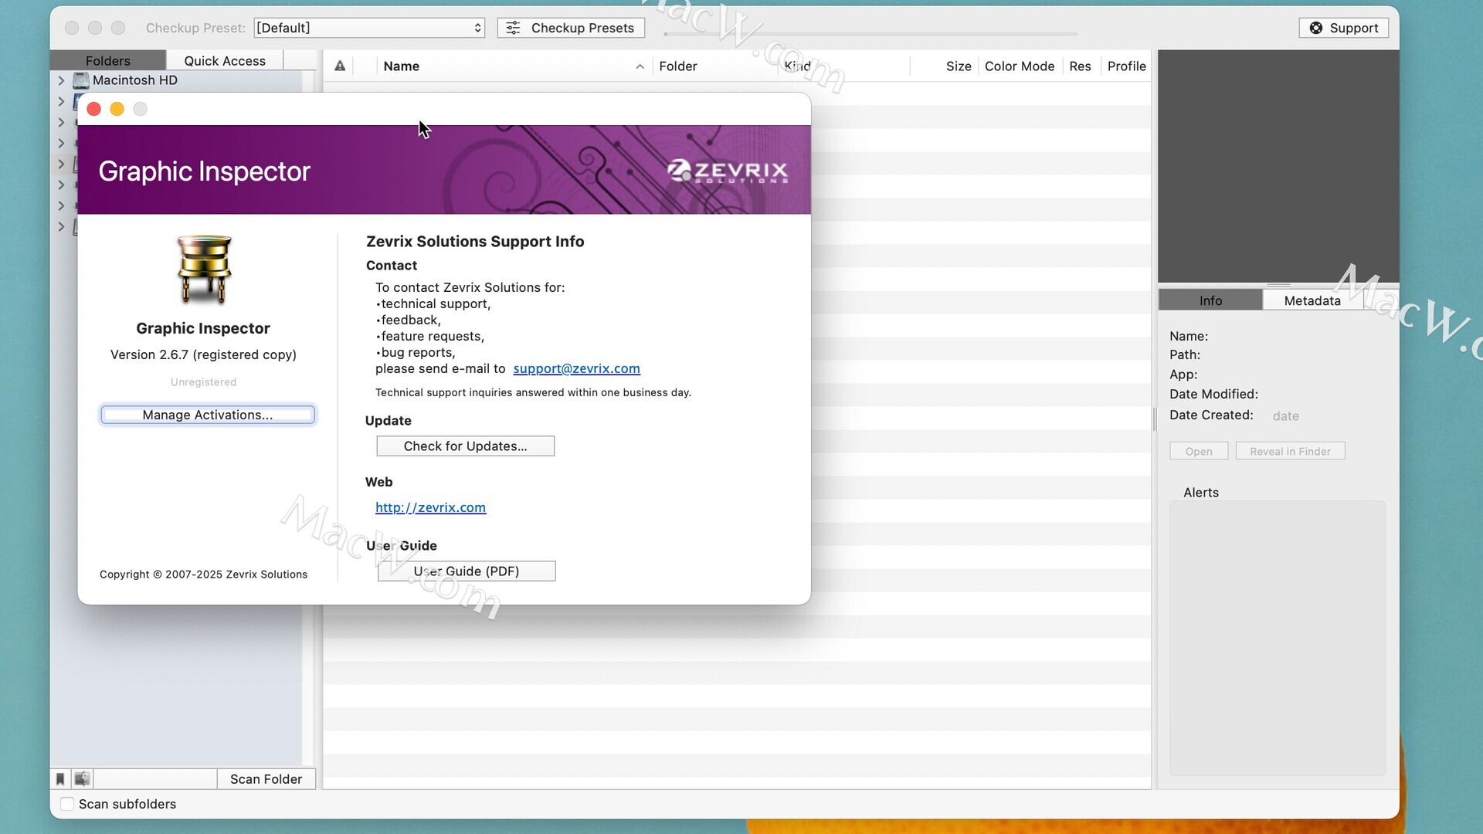Select the Info tab in the right panel

[1210, 300]
